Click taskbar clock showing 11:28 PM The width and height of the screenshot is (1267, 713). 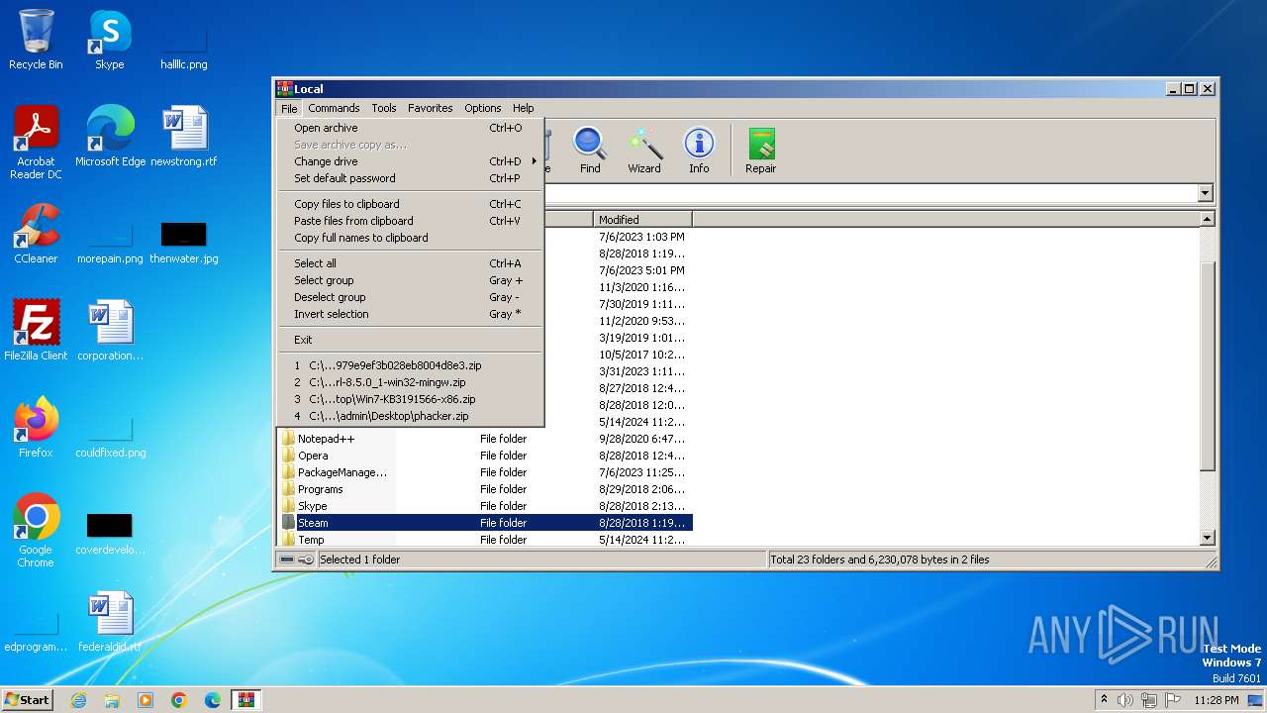click(1217, 700)
